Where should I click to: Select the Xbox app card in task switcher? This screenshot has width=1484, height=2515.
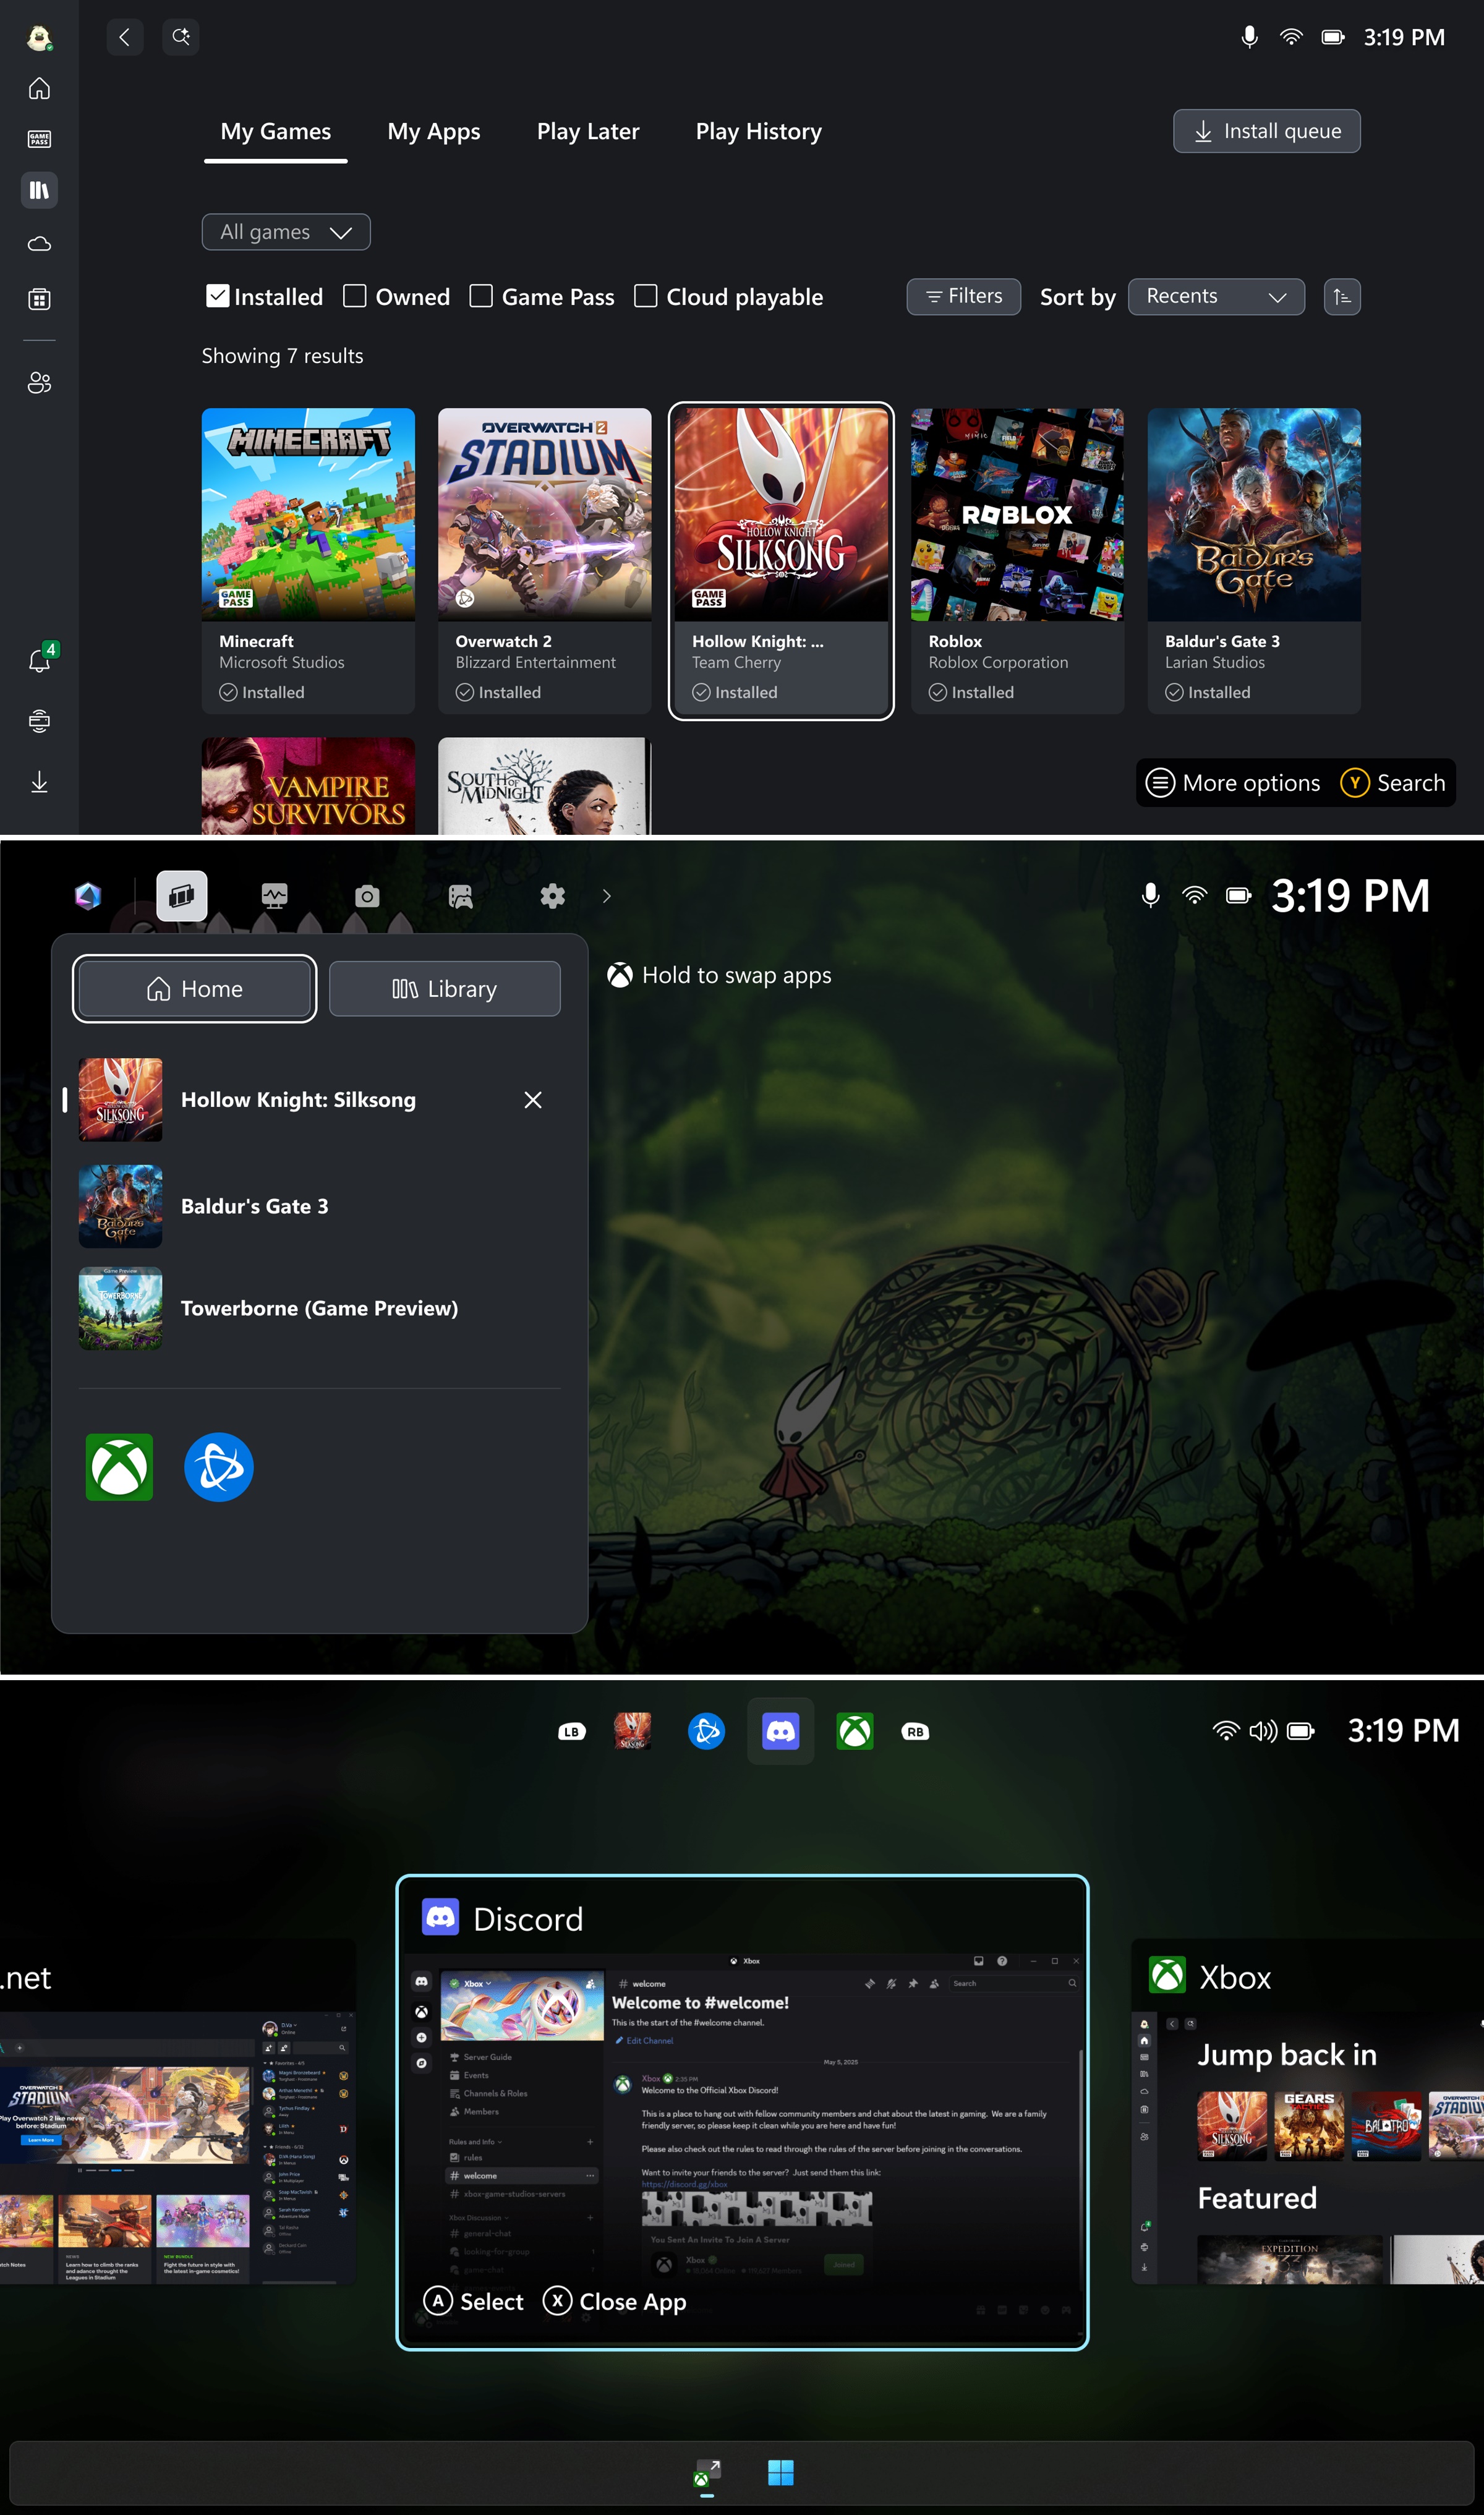pyautogui.click(x=1307, y=2112)
